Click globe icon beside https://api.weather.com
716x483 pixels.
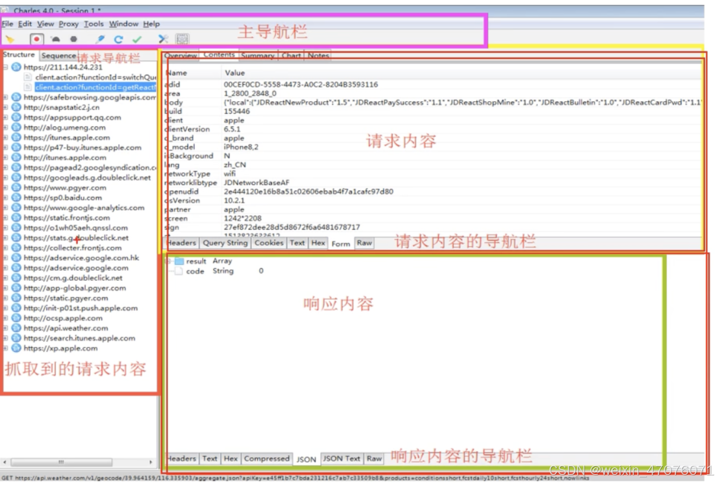point(16,328)
